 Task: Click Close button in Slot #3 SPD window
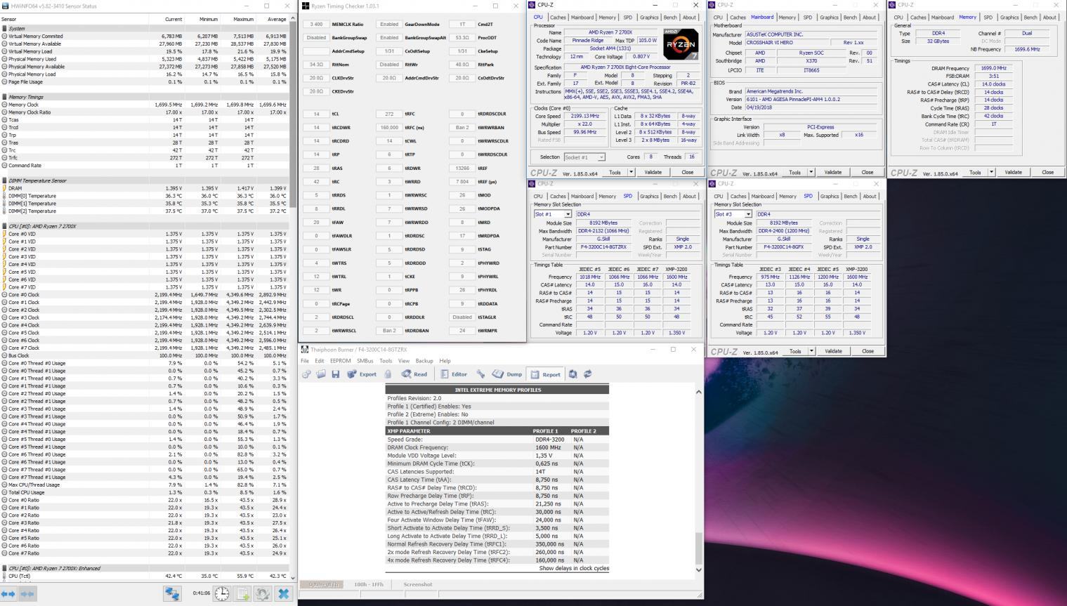(x=868, y=351)
